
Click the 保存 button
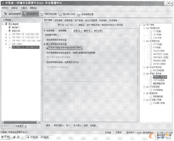[48, 125]
